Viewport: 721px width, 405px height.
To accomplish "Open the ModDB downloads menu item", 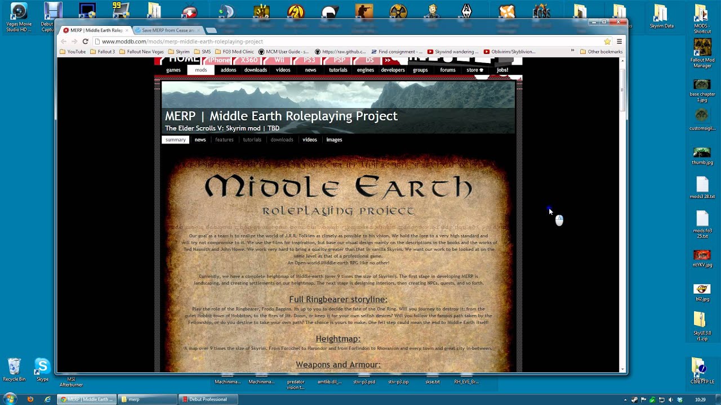I will (x=256, y=70).
